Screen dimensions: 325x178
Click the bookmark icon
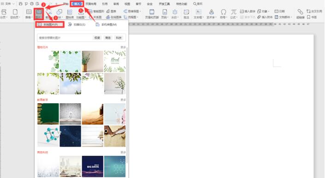pos(308,17)
